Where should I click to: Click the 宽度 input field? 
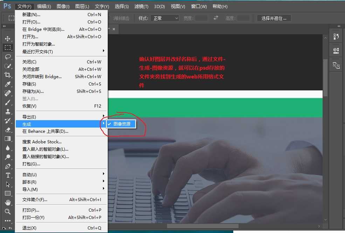click(x=201, y=18)
